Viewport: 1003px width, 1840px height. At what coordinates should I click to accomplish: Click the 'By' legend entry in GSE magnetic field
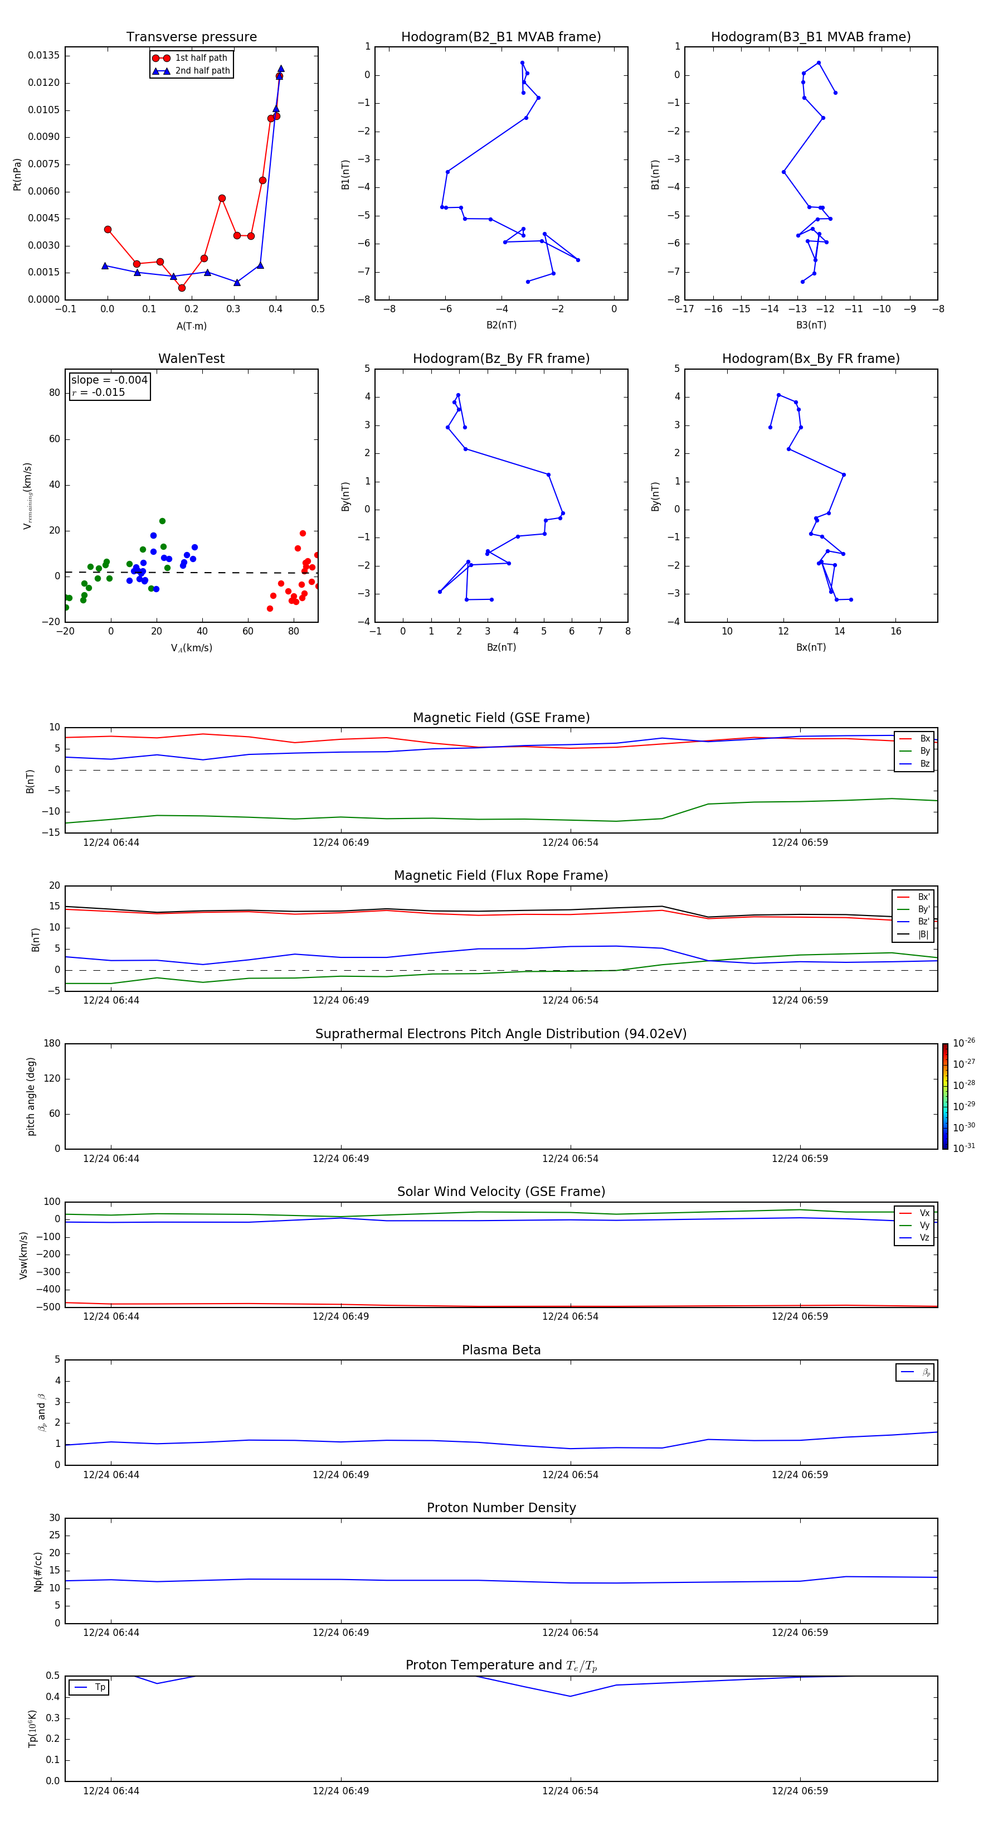(x=914, y=750)
